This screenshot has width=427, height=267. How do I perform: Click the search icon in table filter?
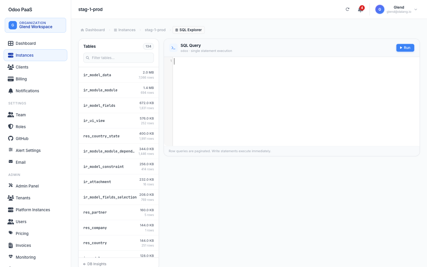tap(88, 58)
